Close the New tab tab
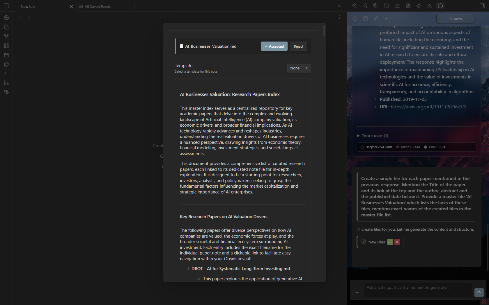Image resolution: width=489 pixels, height=305 pixels. click(72, 6)
